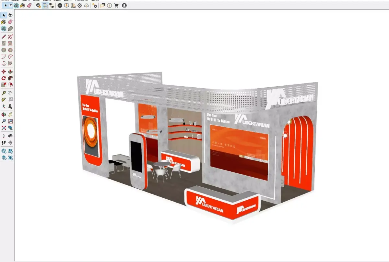This screenshot has width=389, height=262.
Task: Select the Freehand squiggle tool
Action: (10, 36)
